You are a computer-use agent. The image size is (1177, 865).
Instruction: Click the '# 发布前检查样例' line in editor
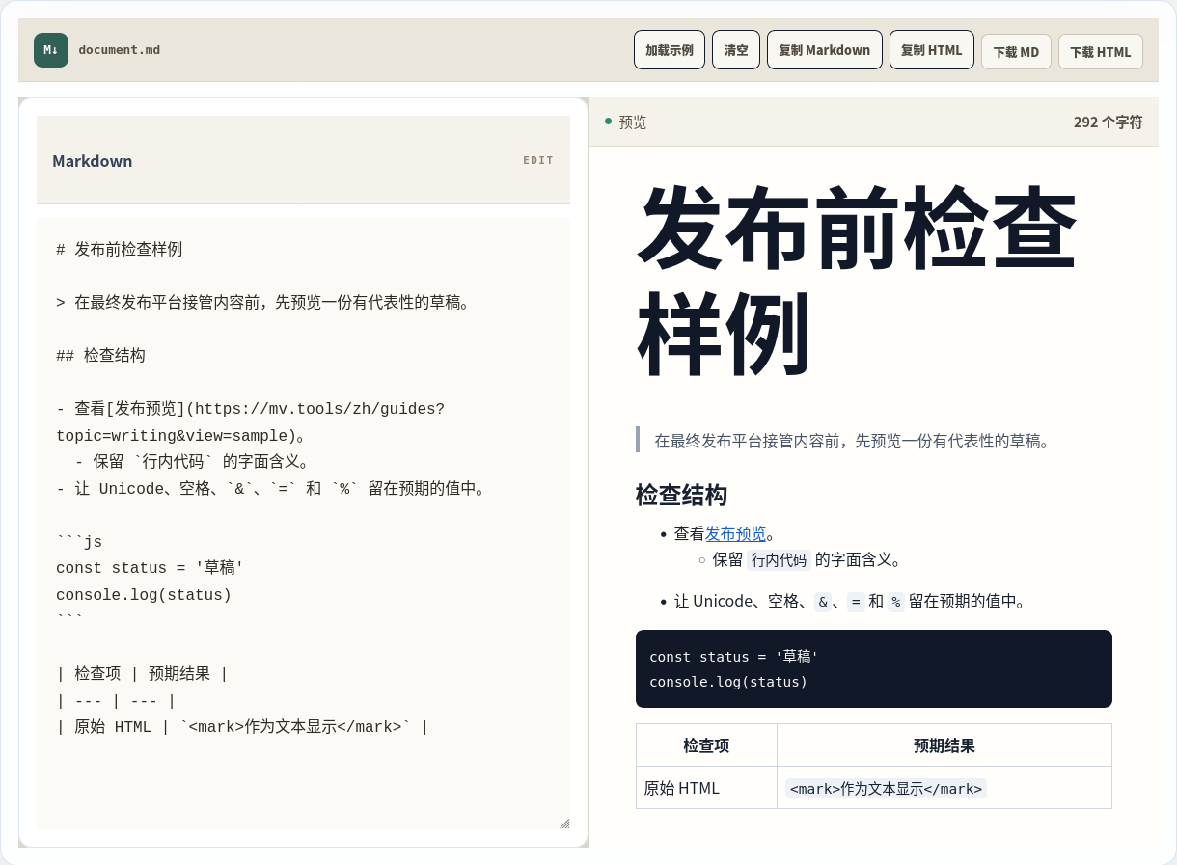coord(120,250)
